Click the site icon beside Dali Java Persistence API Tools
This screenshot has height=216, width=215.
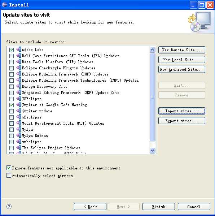pyautogui.click(x=18, y=56)
